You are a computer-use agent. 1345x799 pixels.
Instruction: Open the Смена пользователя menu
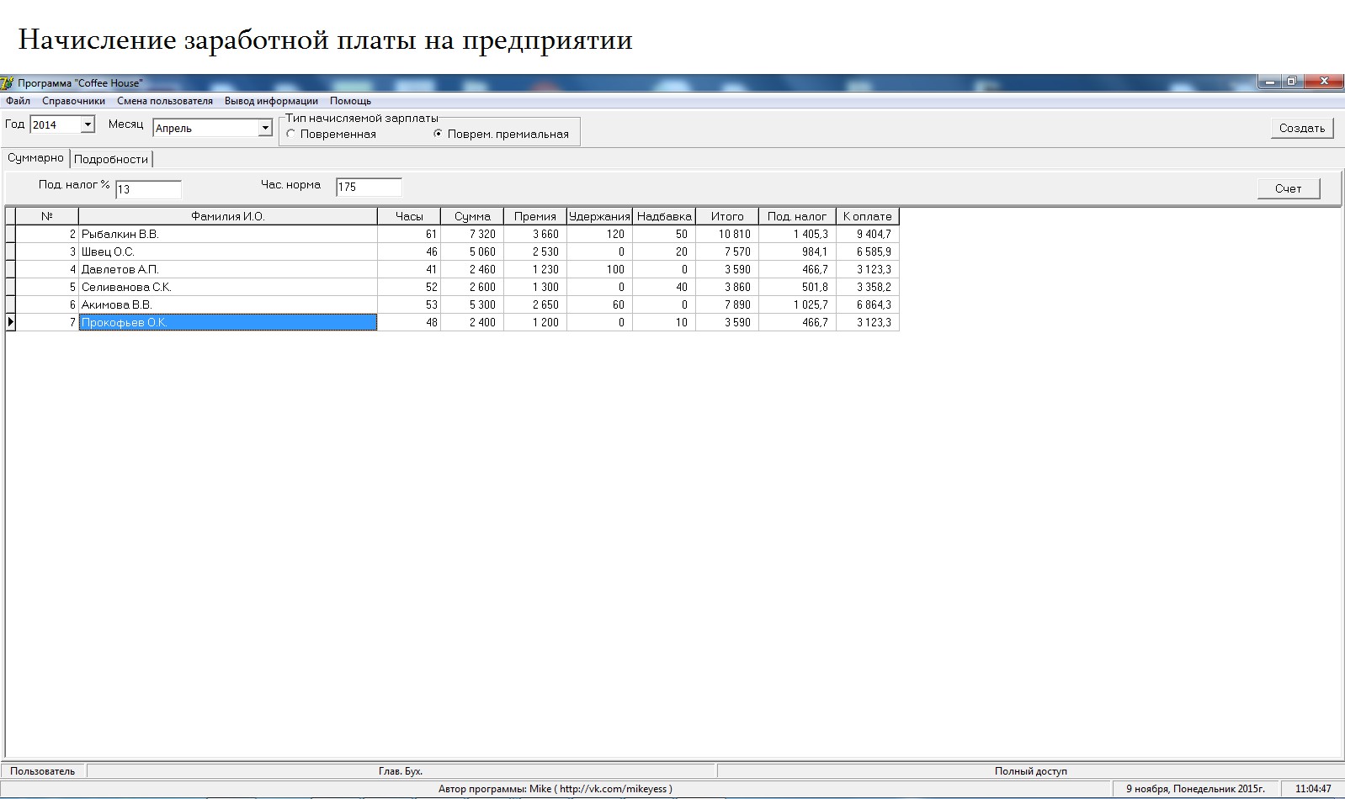tap(165, 101)
